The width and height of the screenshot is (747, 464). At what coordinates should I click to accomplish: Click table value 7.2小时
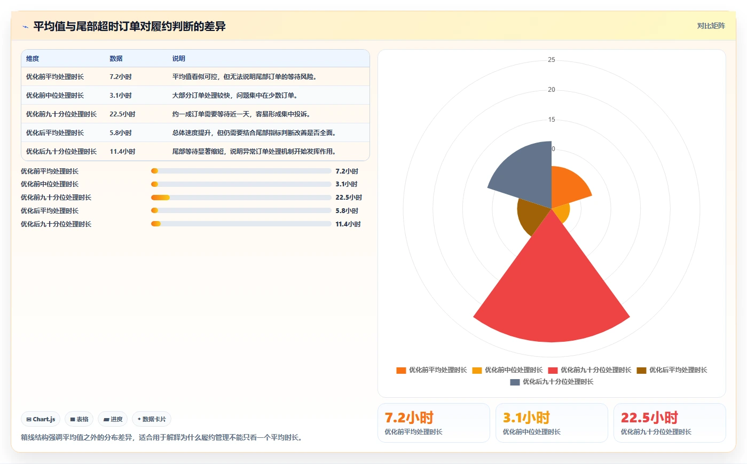click(121, 77)
